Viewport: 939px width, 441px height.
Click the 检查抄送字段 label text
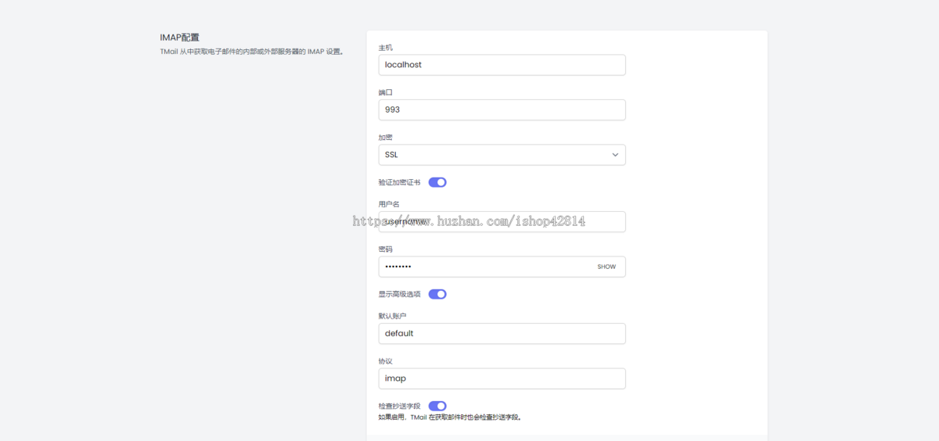[x=399, y=406]
